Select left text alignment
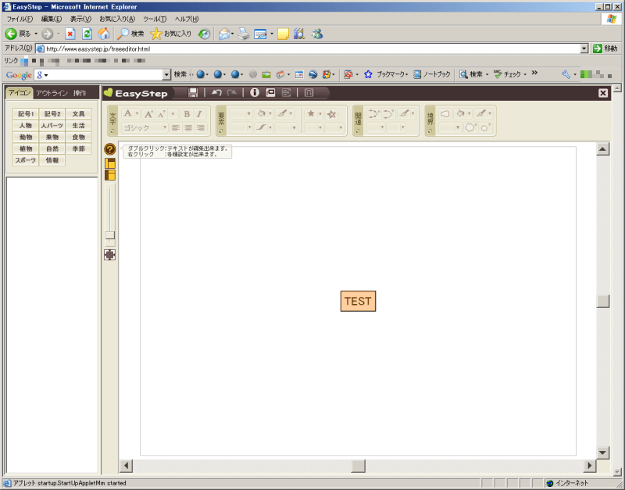This screenshot has width=625, height=490. click(x=176, y=127)
